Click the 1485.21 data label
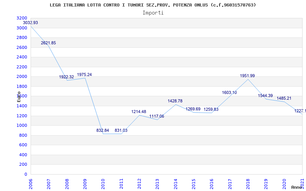The image size is (306, 191). click(284, 98)
